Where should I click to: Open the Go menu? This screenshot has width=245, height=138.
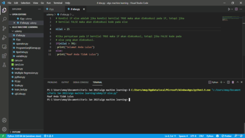(42, 3)
